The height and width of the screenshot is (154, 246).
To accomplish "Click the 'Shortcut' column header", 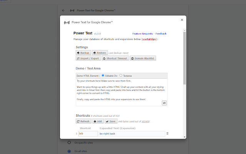I will (85, 128).
